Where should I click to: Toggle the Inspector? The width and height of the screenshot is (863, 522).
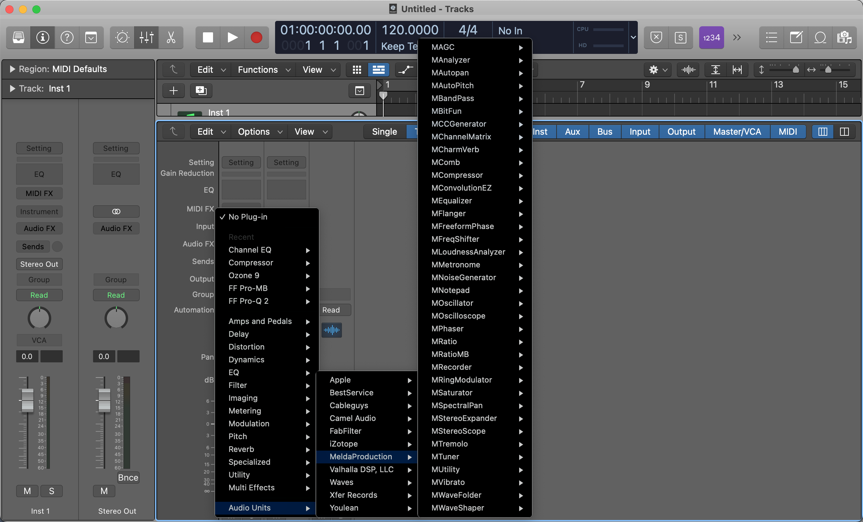point(42,37)
